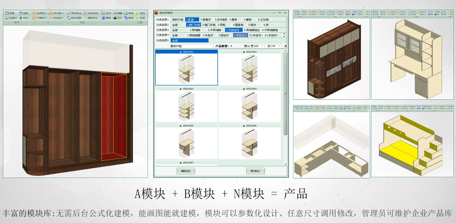456x223 pixels.
Task: Select the 切梁 cut beam tool
Action: point(140,18)
